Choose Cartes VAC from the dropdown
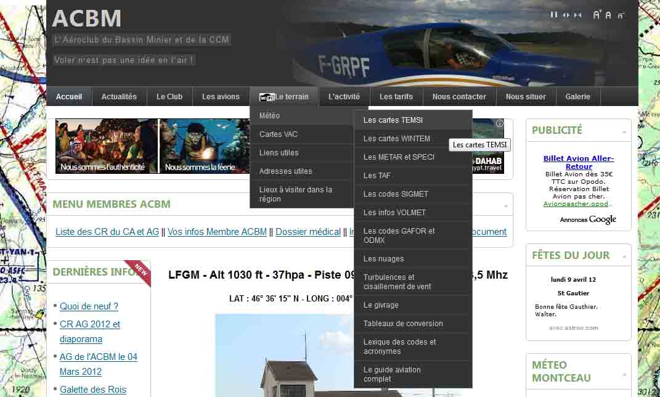This screenshot has width=660, height=397. [x=279, y=134]
